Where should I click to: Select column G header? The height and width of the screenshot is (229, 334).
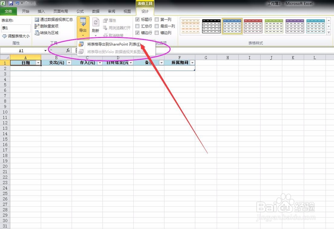206,57
